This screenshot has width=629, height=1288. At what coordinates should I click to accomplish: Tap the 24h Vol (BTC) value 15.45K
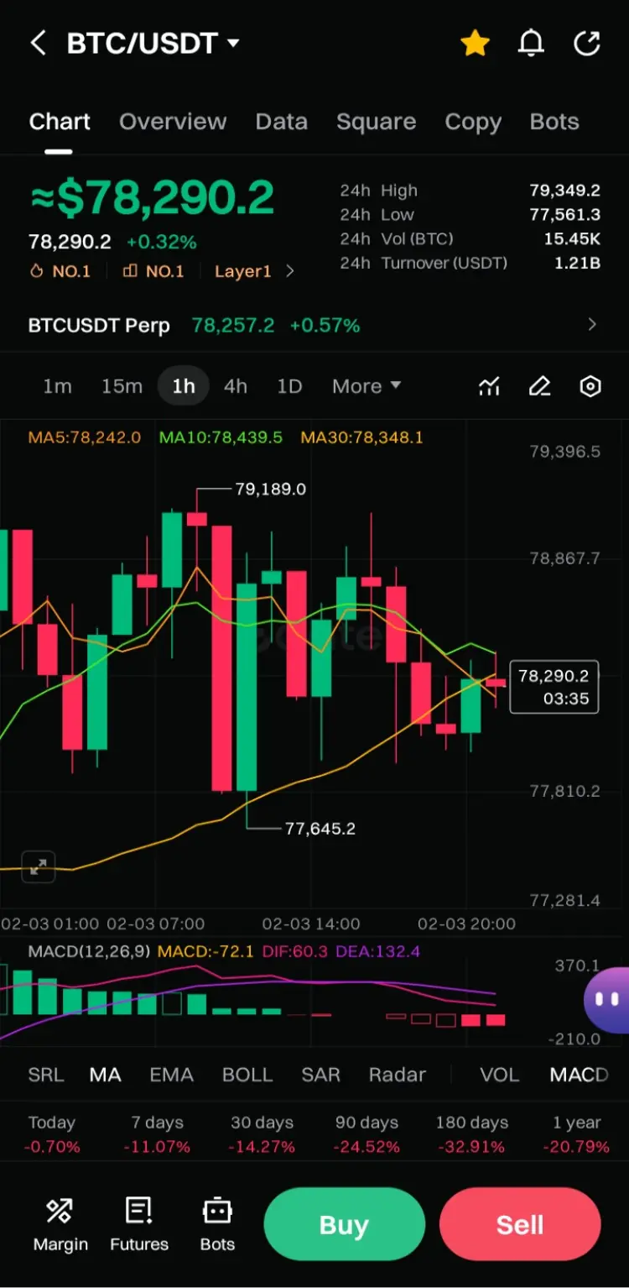point(572,239)
